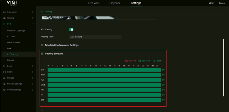Click the Camera sidebar icon
The height and width of the screenshot is (112, 229).
tap(5, 18)
